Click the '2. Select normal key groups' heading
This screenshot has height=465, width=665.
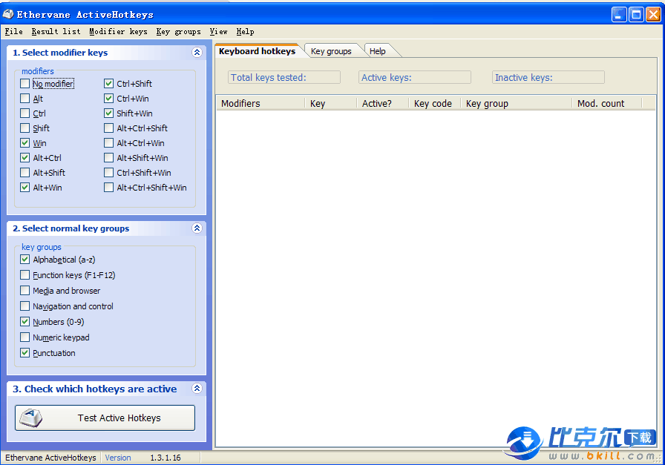click(71, 228)
